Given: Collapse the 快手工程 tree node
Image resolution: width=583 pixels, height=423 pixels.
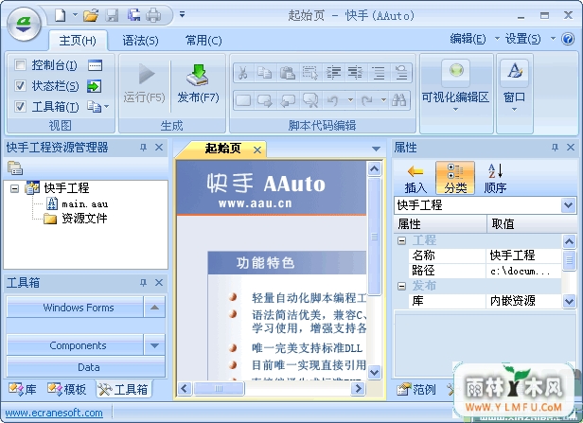Looking at the screenshot, I should [x=14, y=188].
